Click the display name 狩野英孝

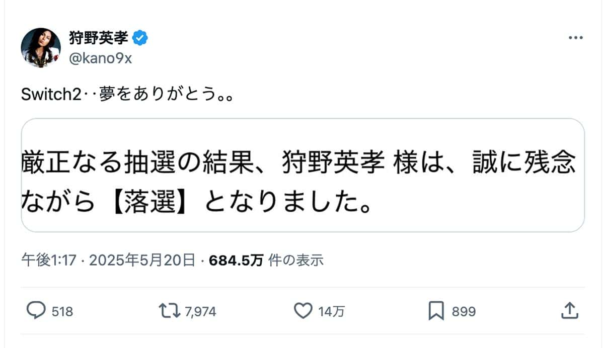tap(98, 38)
